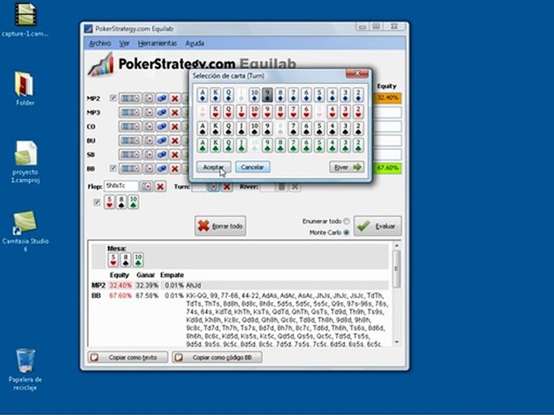Toggle the checkbox beside the flop cards
Image resolution: width=554 pixels, height=415 pixels.
(97, 202)
